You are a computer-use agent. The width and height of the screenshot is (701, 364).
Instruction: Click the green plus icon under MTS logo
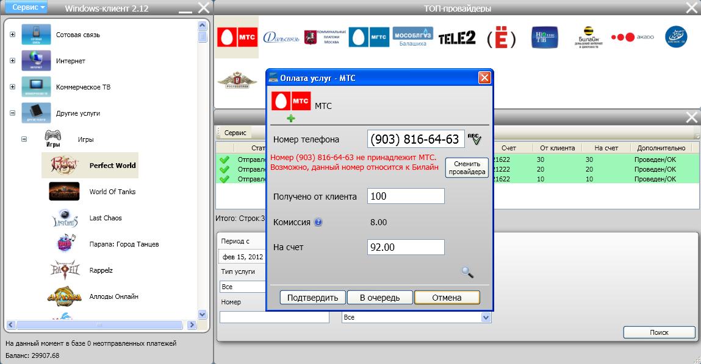click(291, 118)
